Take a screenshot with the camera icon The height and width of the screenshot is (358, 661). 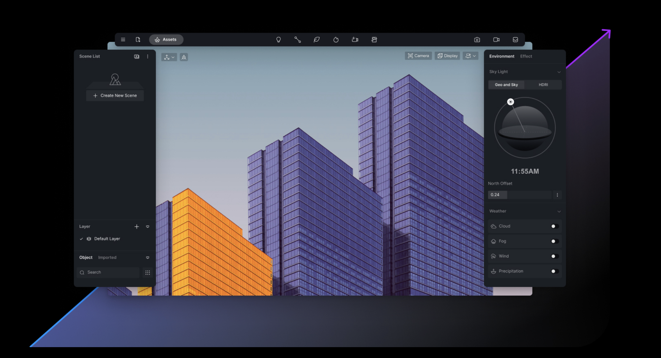pyautogui.click(x=477, y=39)
